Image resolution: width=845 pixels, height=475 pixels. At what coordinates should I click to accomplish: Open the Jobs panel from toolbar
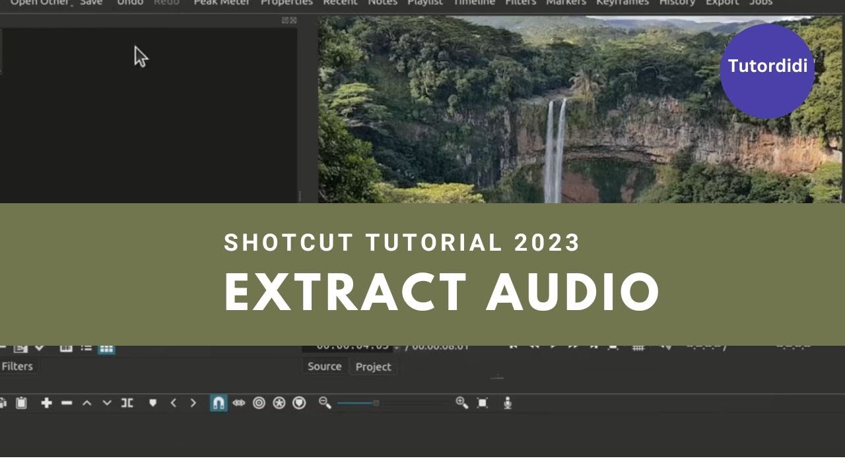tap(760, 3)
